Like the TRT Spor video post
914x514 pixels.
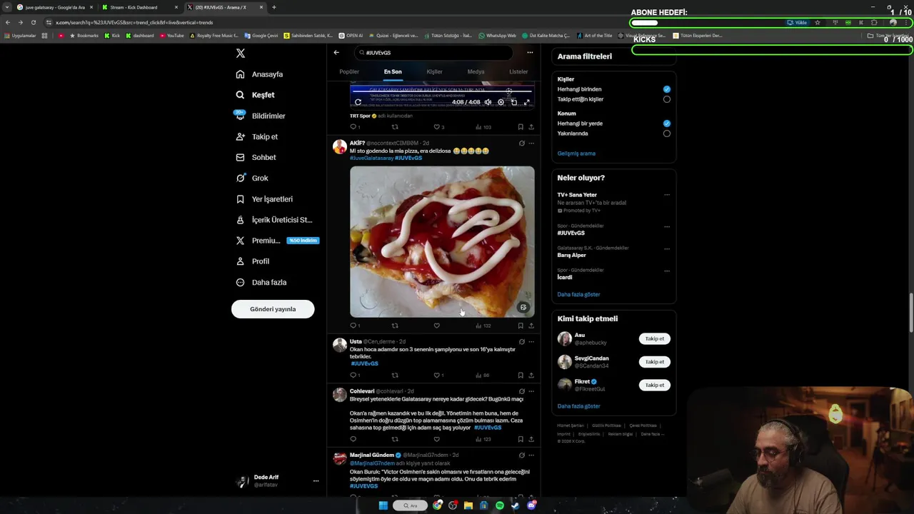(438, 127)
